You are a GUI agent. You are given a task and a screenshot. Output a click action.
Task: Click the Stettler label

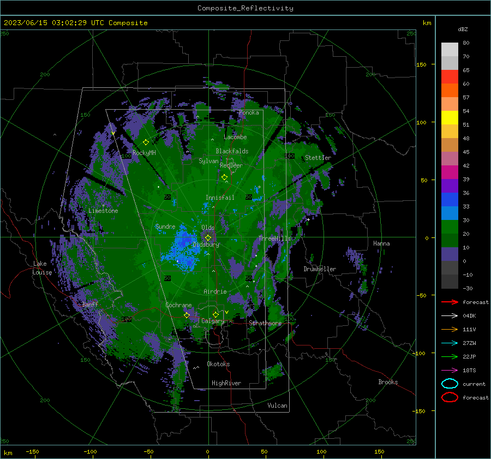click(318, 158)
